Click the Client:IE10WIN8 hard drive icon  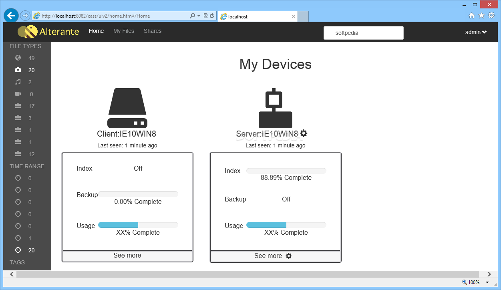coord(127,108)
